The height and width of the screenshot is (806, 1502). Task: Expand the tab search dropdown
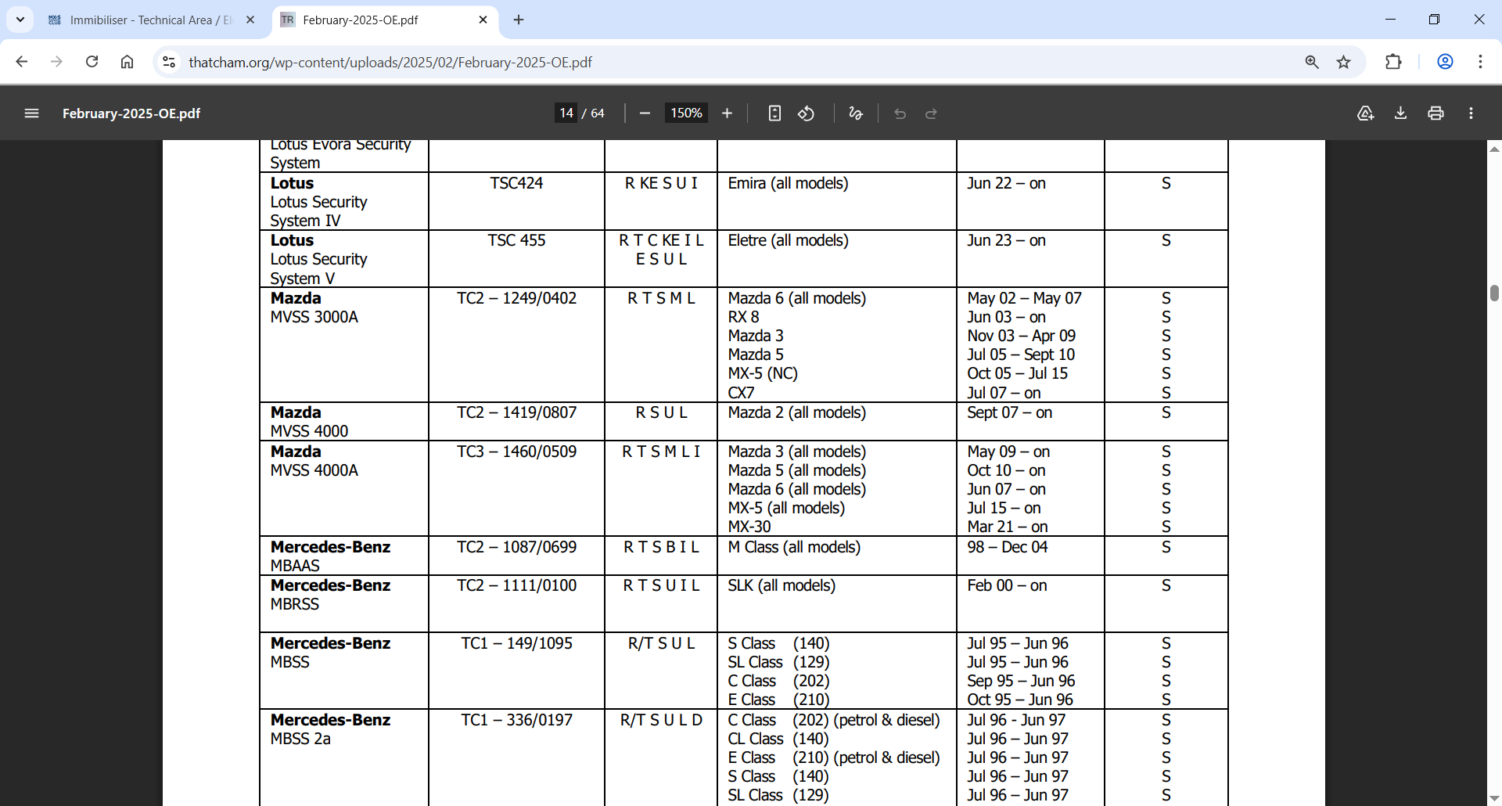[x=20, y=20]
